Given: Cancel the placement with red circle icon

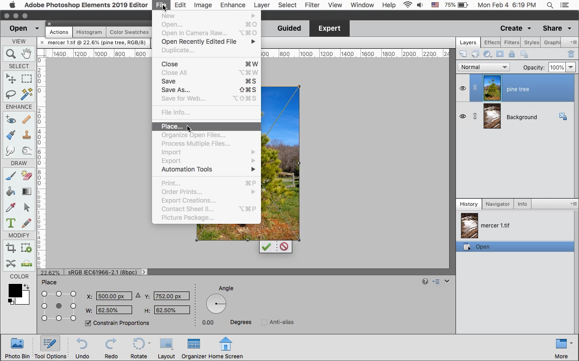Looking at the screenshot, I should click(x=284, y=247).
